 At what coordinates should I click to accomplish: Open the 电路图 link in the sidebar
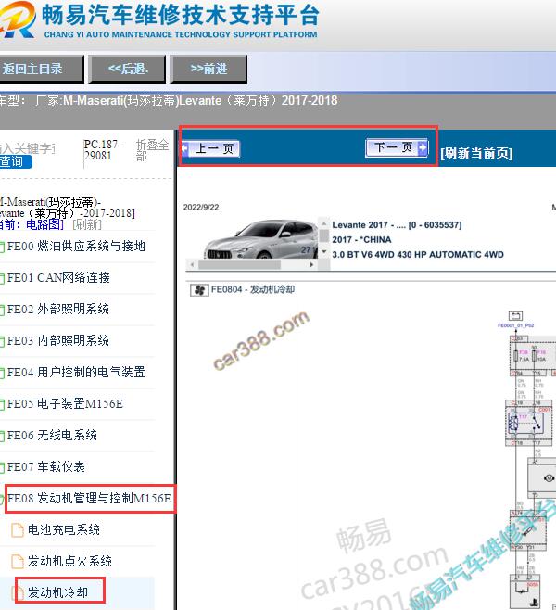point(44,224)
